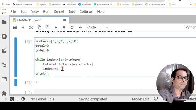Restart the kernel with circular arrow icon
Screen dimensions: 196x110
[72, 27]
